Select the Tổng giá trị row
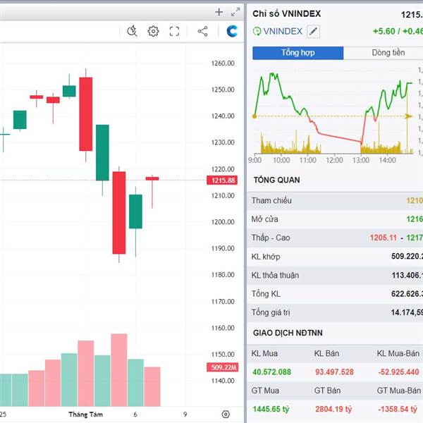The image size is (423, 423). (335, 312)
